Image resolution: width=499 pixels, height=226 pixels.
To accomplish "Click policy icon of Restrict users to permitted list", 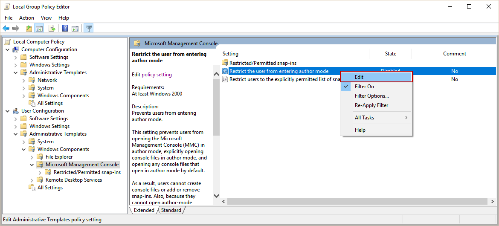I will pyautogui.click(x=225, y=79).
